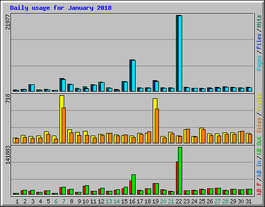Click the green kB Out bar for day 16
The height and width of the screenshot is (207, 265).
pyautogui.click(x=134, y=184)
